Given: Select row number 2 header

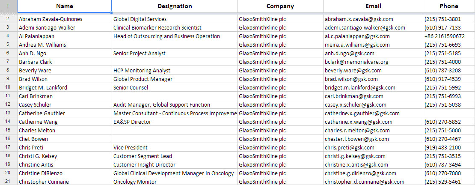Looking at the screenshot, I should (8, 19).
